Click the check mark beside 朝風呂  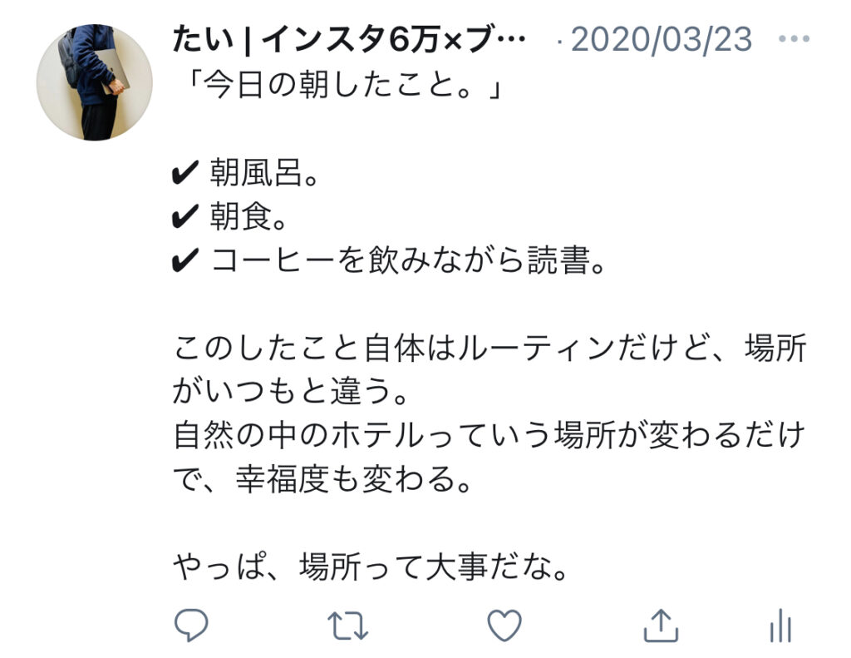pyautogui.click(x=185, y=173)
